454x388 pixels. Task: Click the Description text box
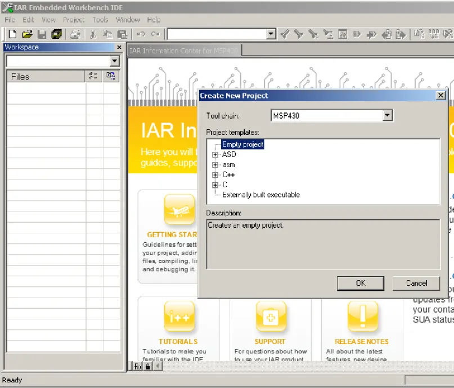pos(323,245)
